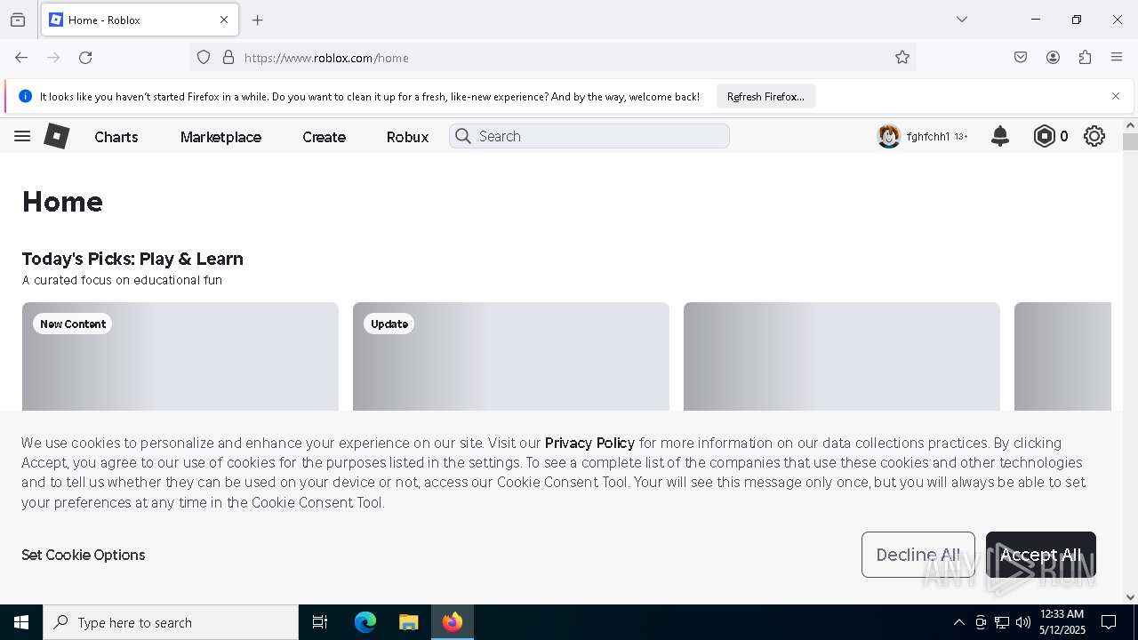Open Set Cookie Options
Image resolution: width=1138 pixels, height=640 pixels.
tap(84, 555)
